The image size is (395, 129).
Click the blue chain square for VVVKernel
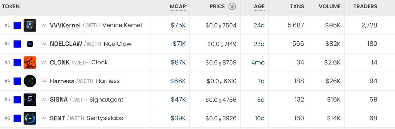tap(17, 25)
